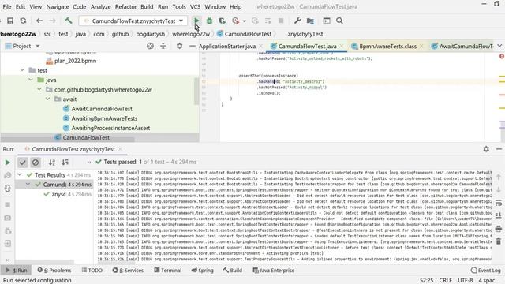Toggle sort by duration in test results
The image size is (505, 284).
tap(65, 163)
